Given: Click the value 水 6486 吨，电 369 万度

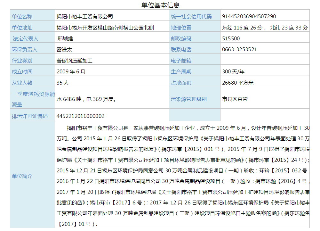Looking at the screenshot, I should pos(86,99).
